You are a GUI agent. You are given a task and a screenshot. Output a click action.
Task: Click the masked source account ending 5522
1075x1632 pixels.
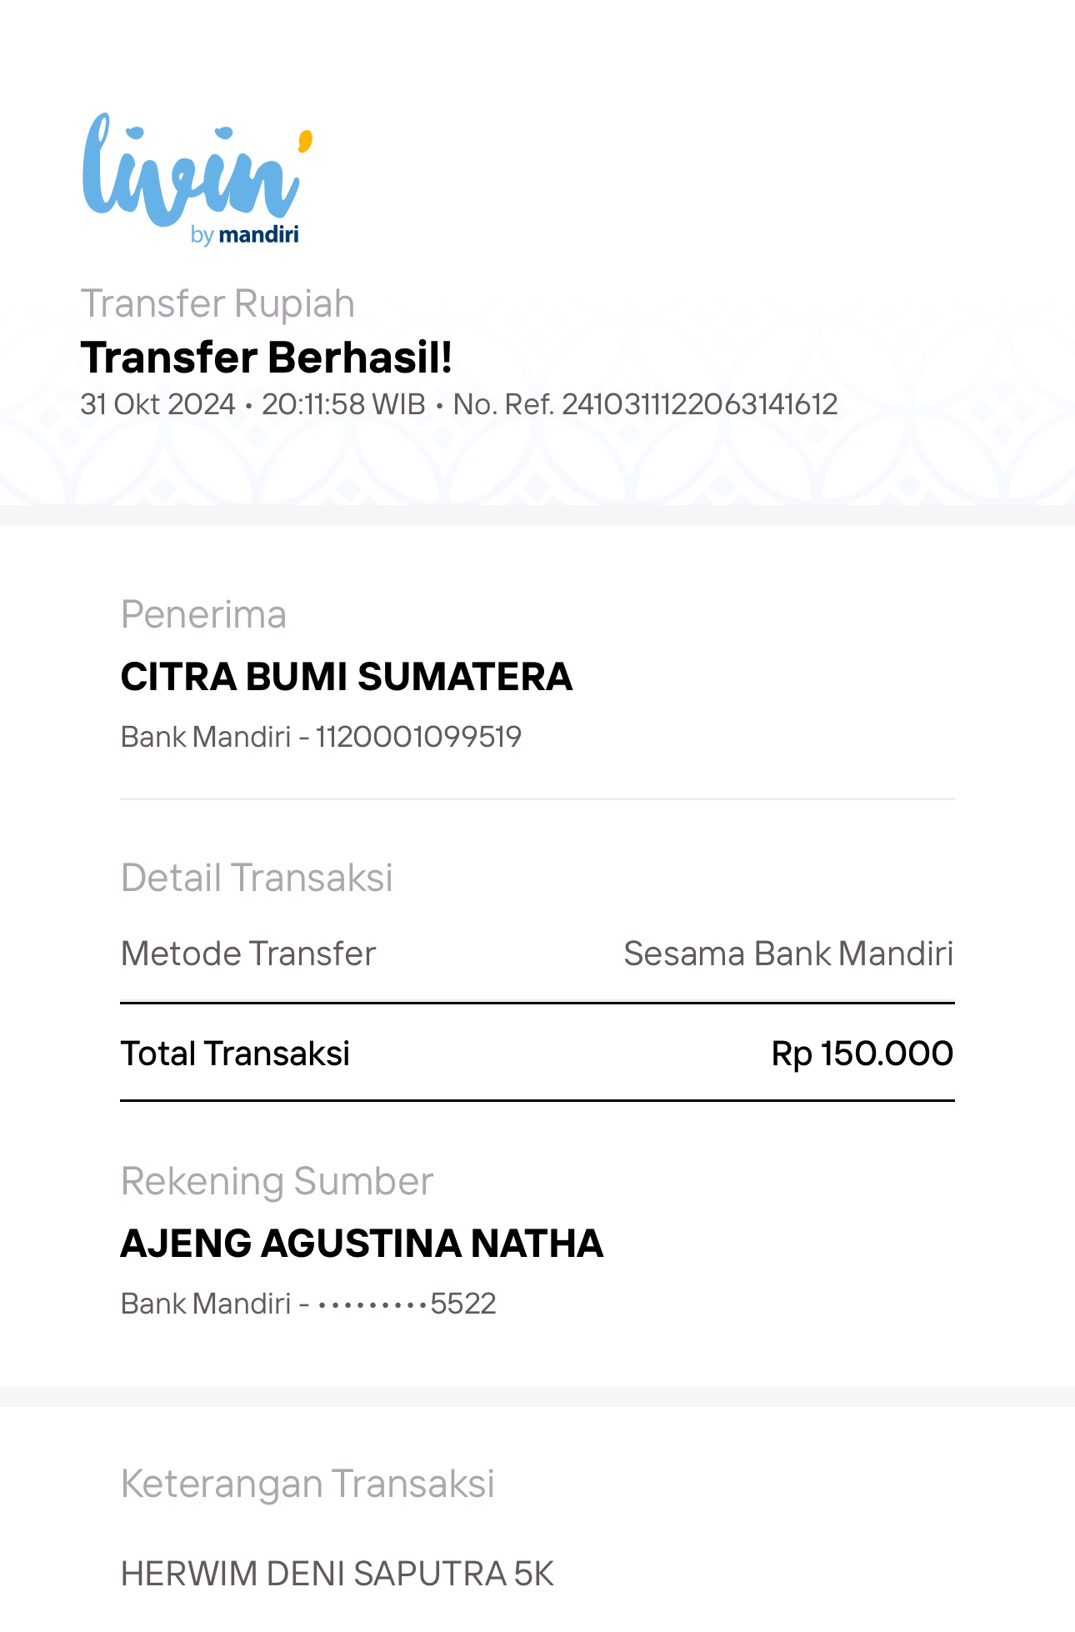point(407,1304)
